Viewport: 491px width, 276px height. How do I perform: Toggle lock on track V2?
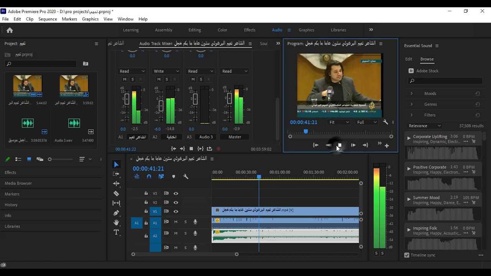146,202
